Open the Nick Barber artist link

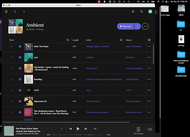pos(92,68)
